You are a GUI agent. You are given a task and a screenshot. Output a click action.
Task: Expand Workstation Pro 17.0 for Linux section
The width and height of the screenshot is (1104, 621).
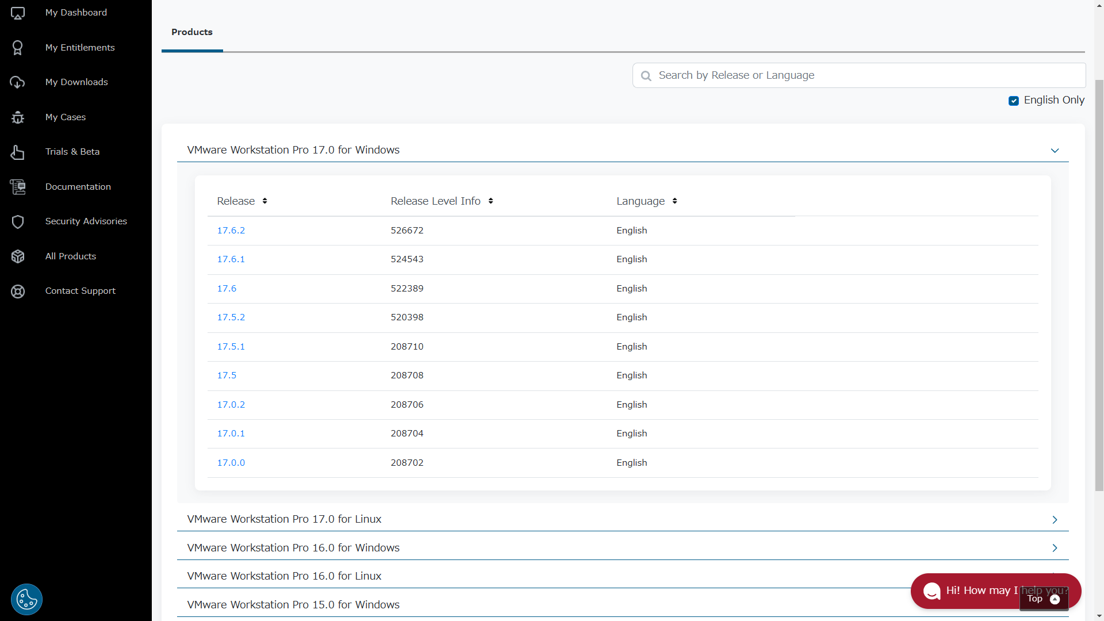(1055, 519)
